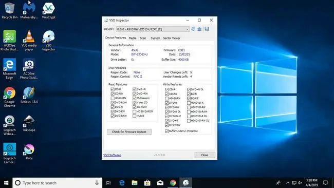
Task: Open the VeraCrypt desktop shortcut
Action: (49, 11)
